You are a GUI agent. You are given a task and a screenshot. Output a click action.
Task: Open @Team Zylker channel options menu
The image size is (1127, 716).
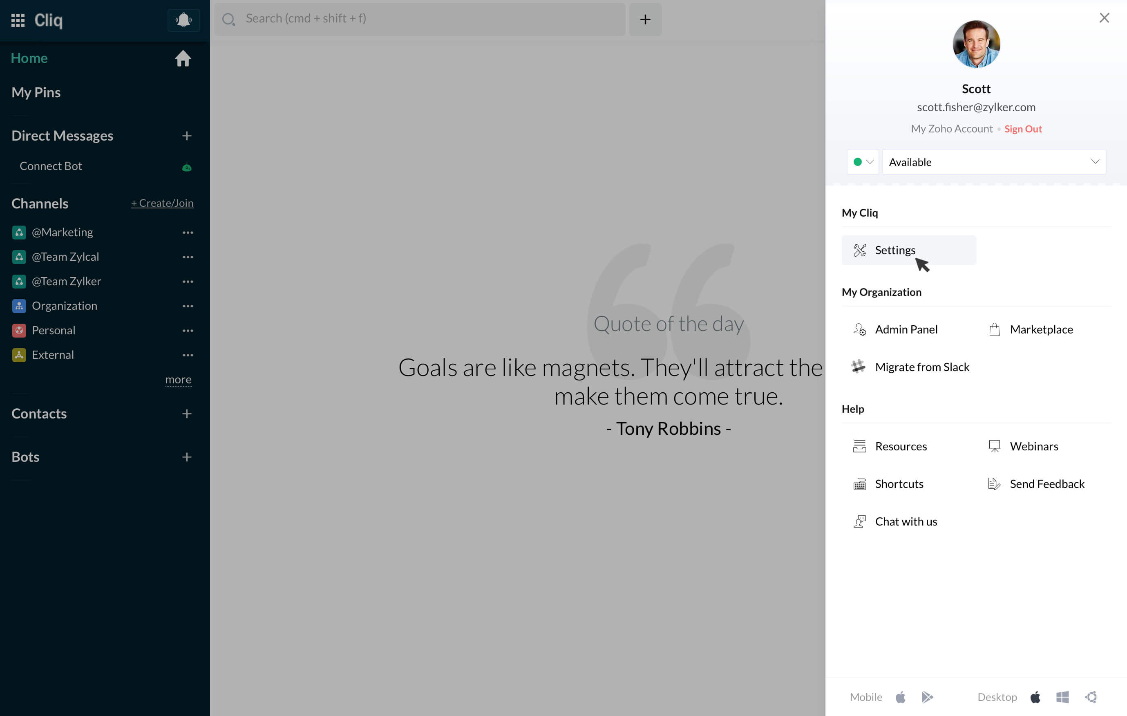click(188, 282)
